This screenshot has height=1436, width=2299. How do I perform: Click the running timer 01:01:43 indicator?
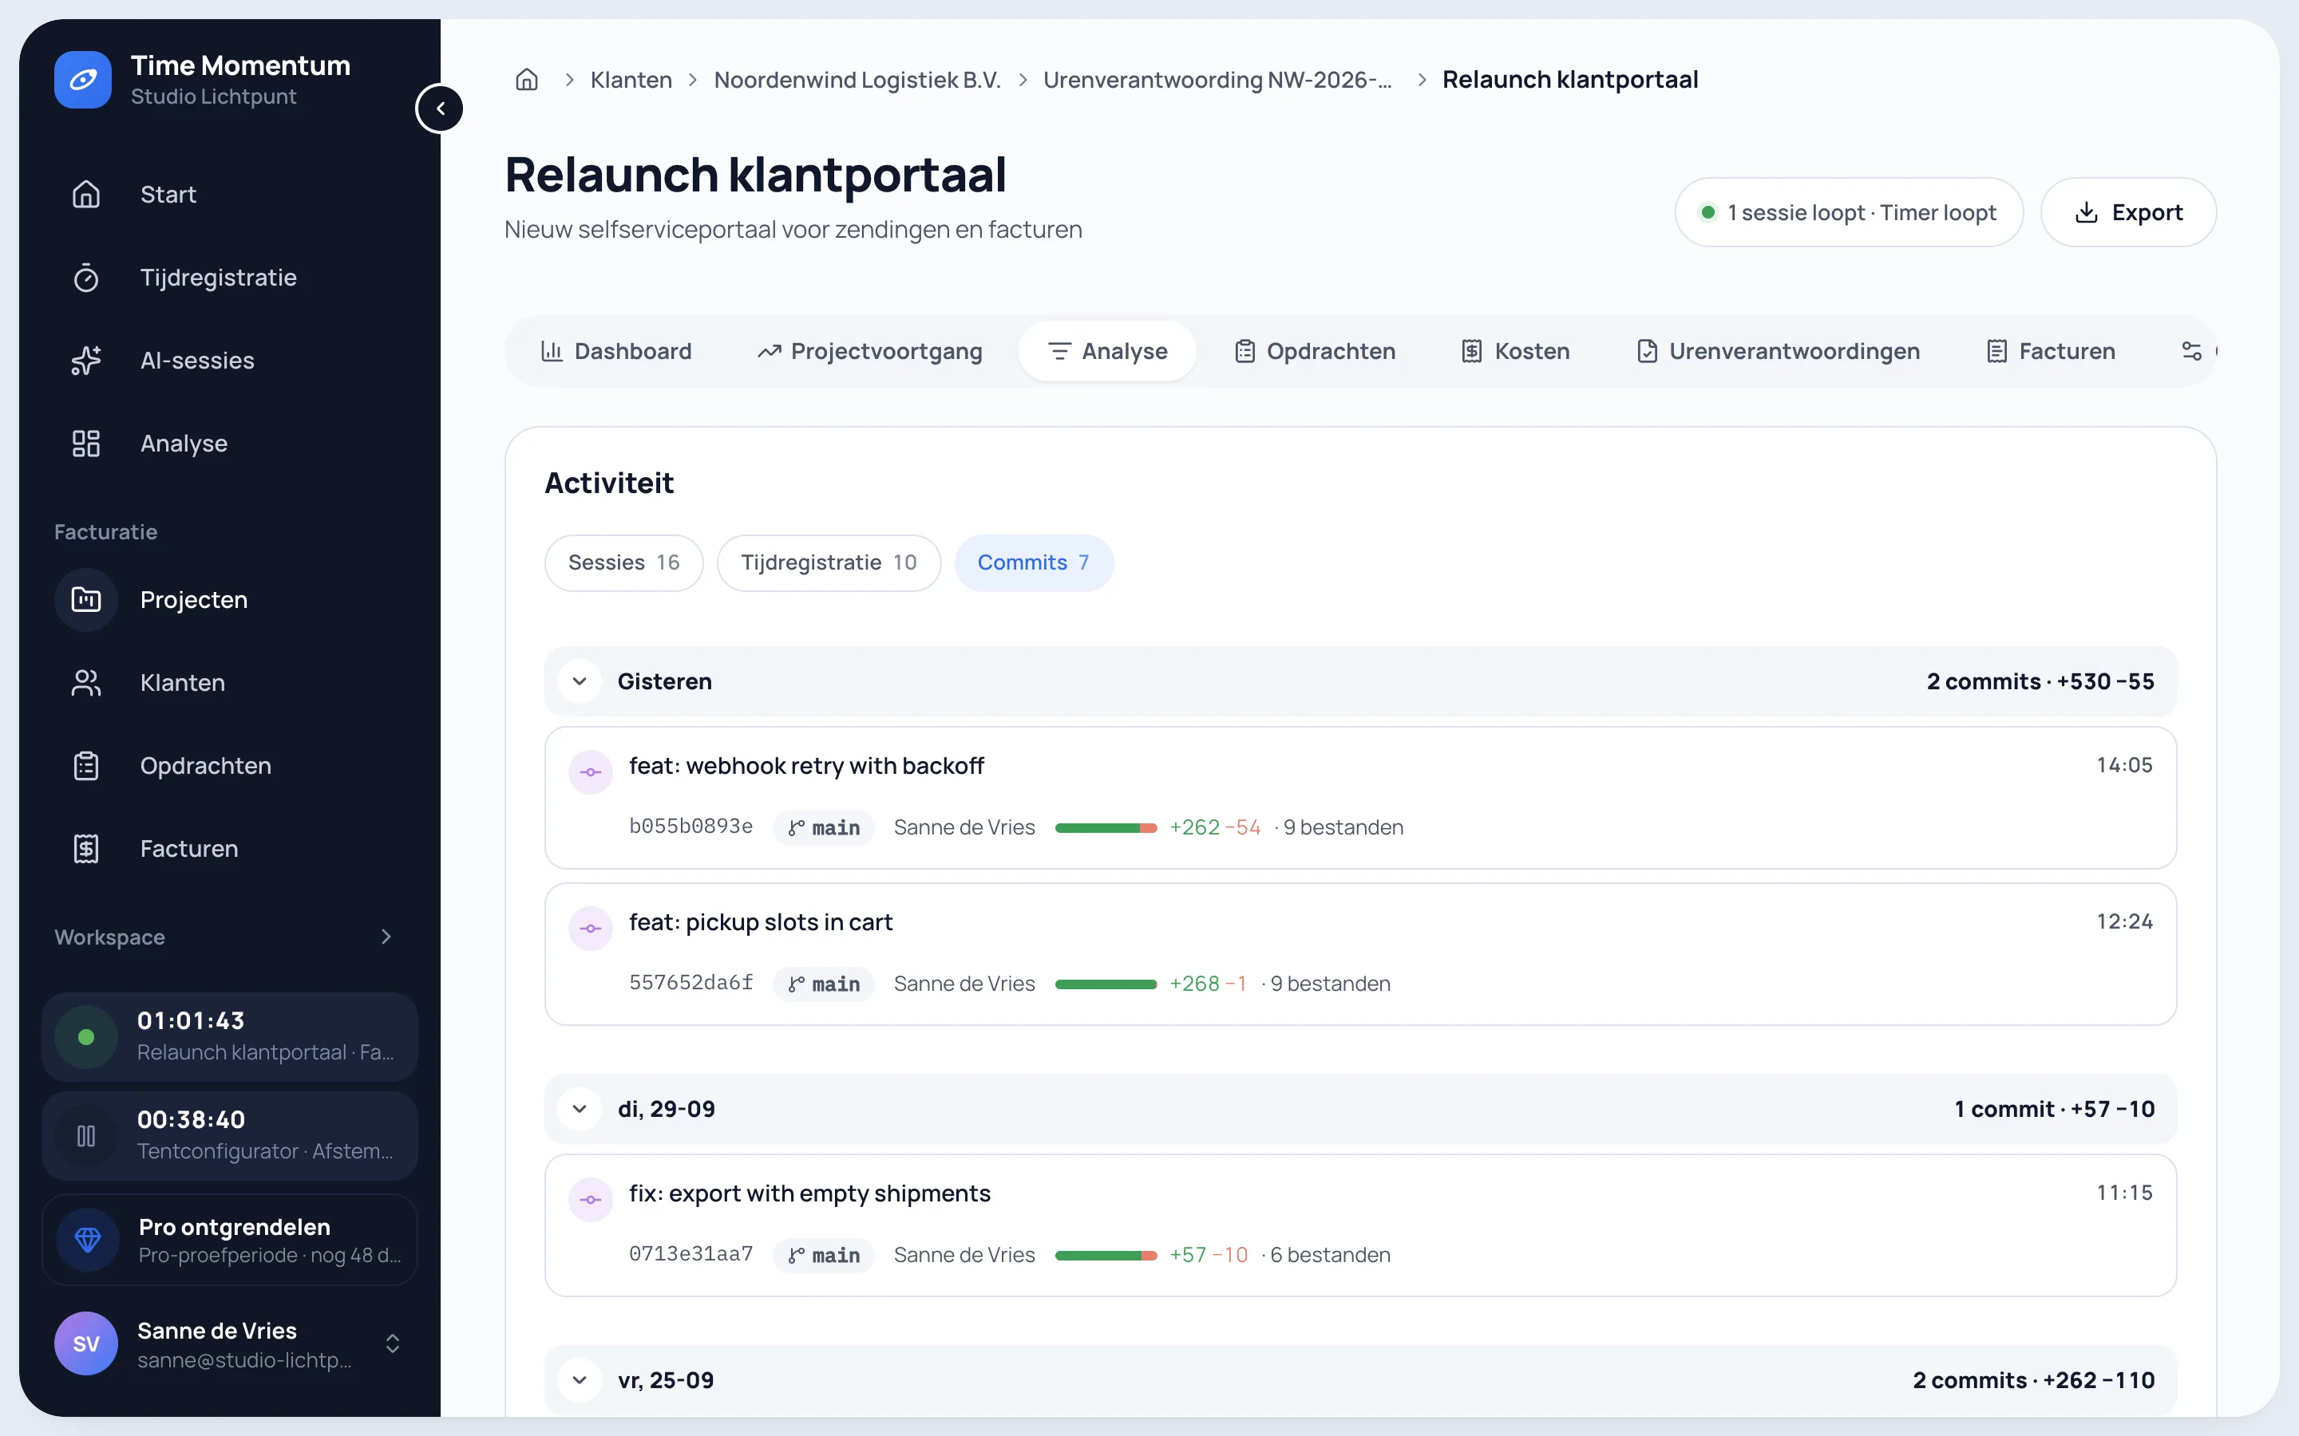coord(85,1037)
